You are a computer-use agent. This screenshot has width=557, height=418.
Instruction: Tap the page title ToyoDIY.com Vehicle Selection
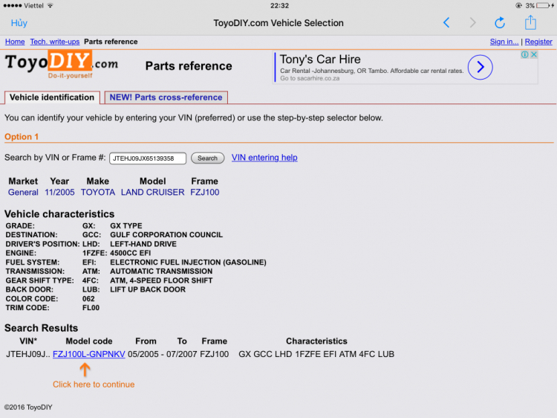[278, 23]
